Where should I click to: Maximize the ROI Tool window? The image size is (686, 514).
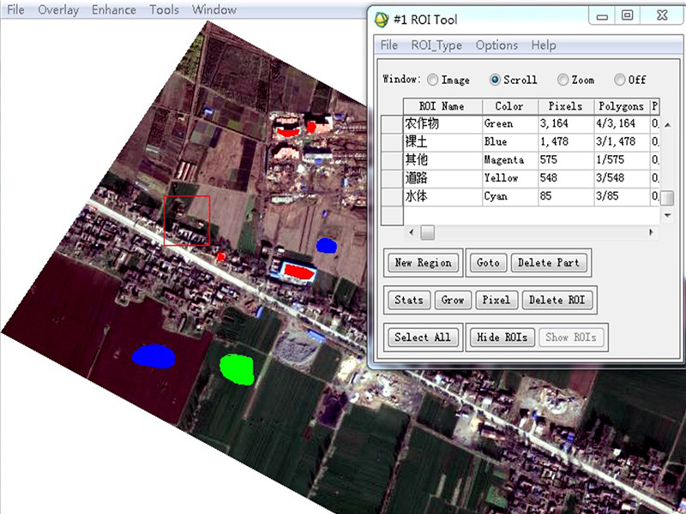click(x=628, y=15)
